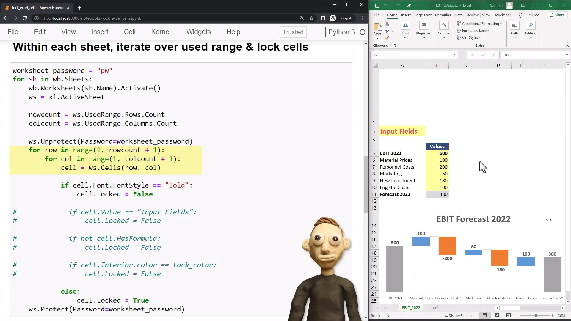Switch to the Formulas ribbon tab
The height and width of the screenshot is (321, 571).
coord(443,15)
